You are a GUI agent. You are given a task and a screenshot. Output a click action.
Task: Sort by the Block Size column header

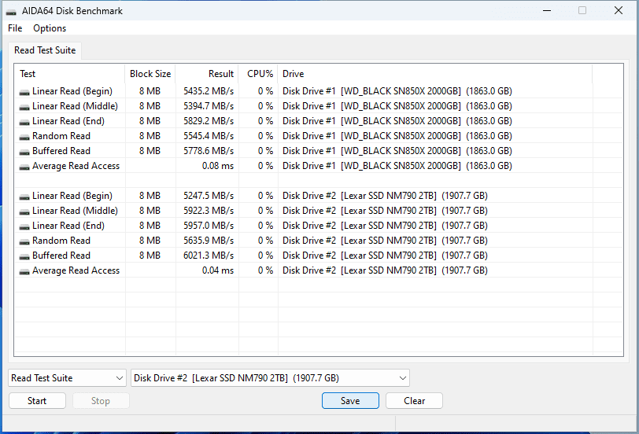150,74
